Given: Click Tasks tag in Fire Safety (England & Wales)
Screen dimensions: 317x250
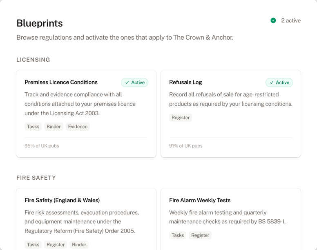Looking at the screenshot, I should pyautogui.click(x=33, y=245).
